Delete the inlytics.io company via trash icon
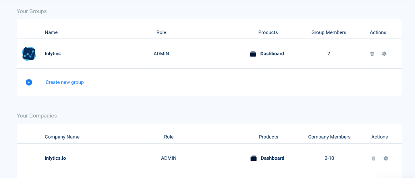 coord(374,158)
